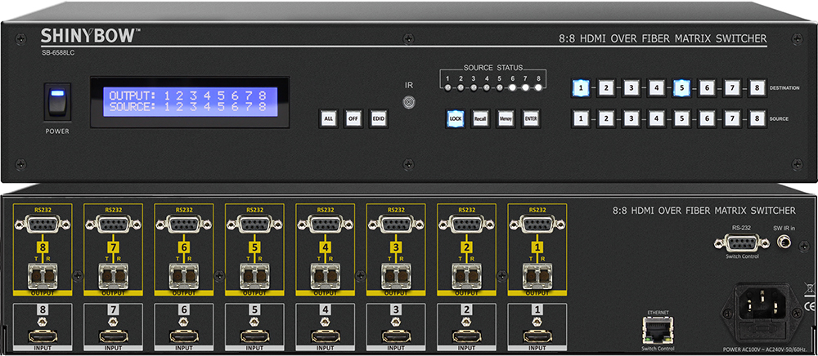The height and width of the screenshot is (356, 818).
Task: Select DESTINATION button 6
Action: pyautogui.click(x=707, y=88)
